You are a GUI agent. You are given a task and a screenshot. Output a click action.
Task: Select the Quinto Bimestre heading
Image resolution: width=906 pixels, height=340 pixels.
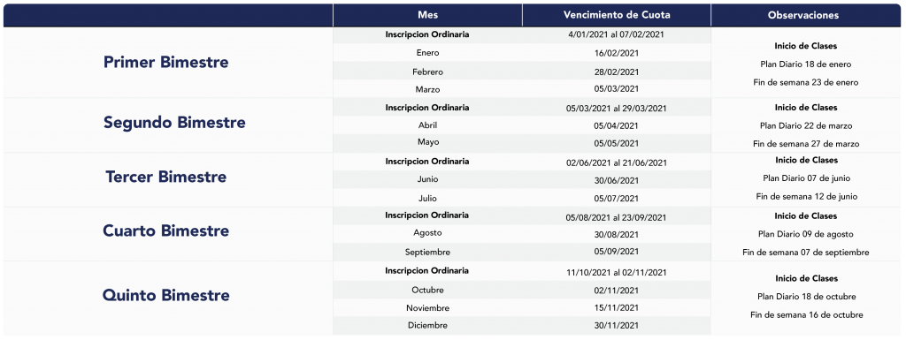165,296
